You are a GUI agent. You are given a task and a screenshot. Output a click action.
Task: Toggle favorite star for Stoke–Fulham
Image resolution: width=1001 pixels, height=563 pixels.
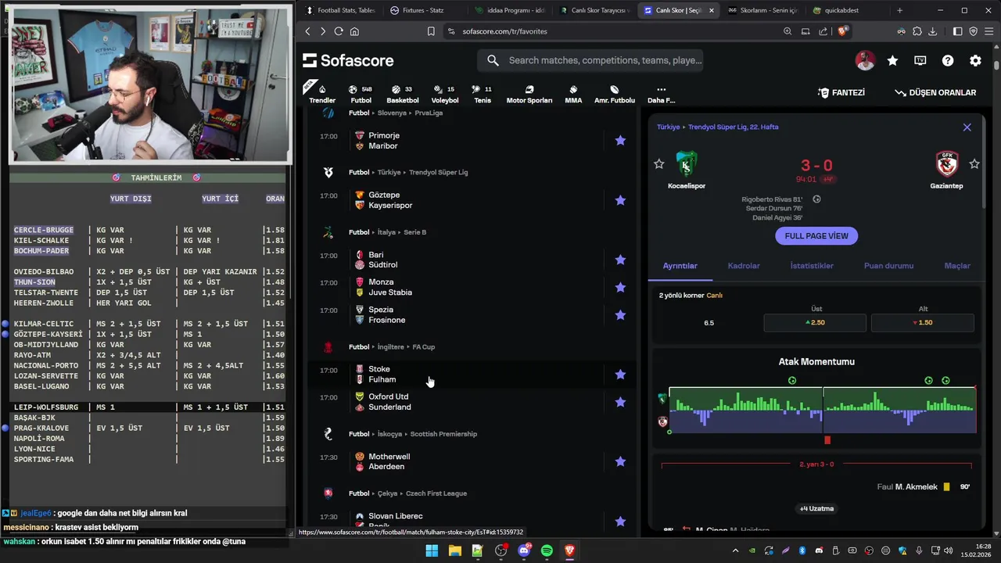[x=620, y=375]
